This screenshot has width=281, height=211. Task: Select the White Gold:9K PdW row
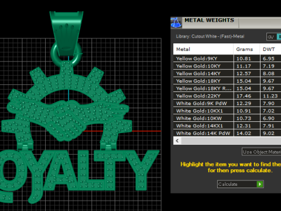click(227, 103)
